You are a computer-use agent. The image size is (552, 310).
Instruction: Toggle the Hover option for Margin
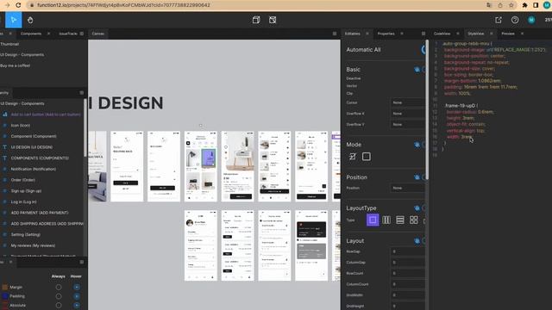click(77, 287)
